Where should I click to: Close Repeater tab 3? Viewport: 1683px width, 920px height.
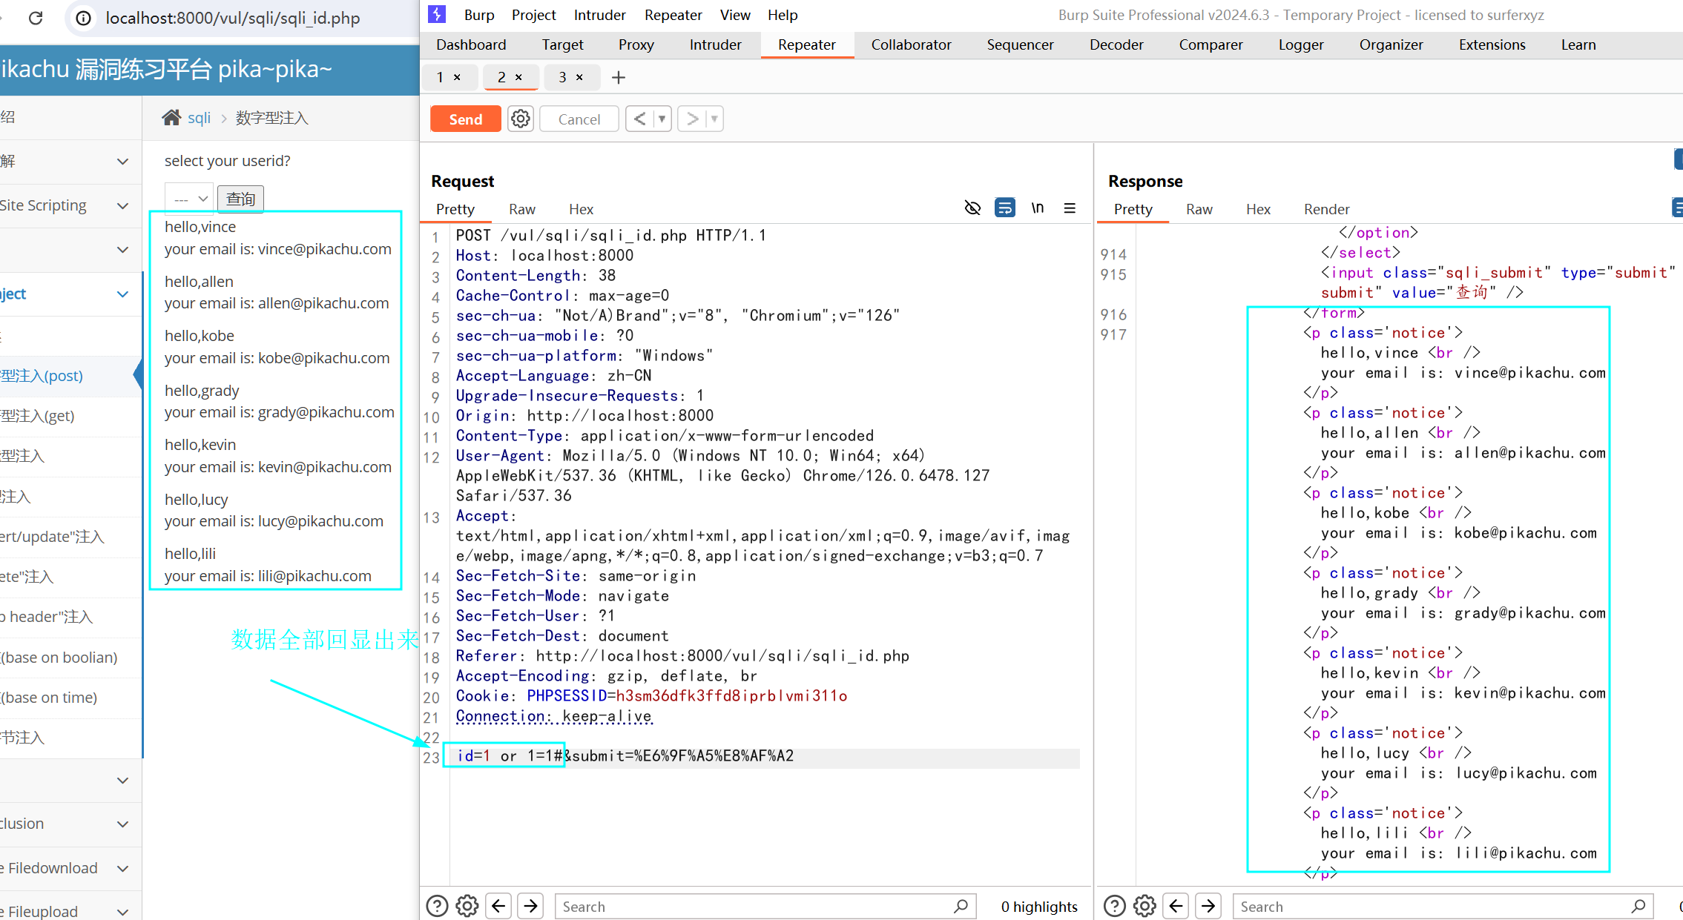coord(580,77)
